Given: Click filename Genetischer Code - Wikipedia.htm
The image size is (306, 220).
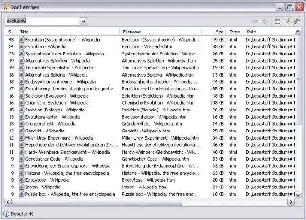Looking at the screenshot, I should [x=155, y=159].
